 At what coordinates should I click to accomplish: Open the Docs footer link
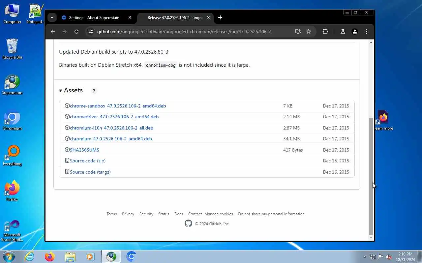click(178, 214)
